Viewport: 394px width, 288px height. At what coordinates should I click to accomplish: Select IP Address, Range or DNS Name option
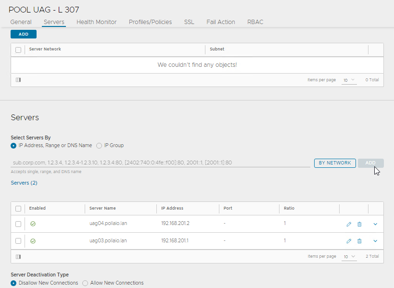coord(13,146)
